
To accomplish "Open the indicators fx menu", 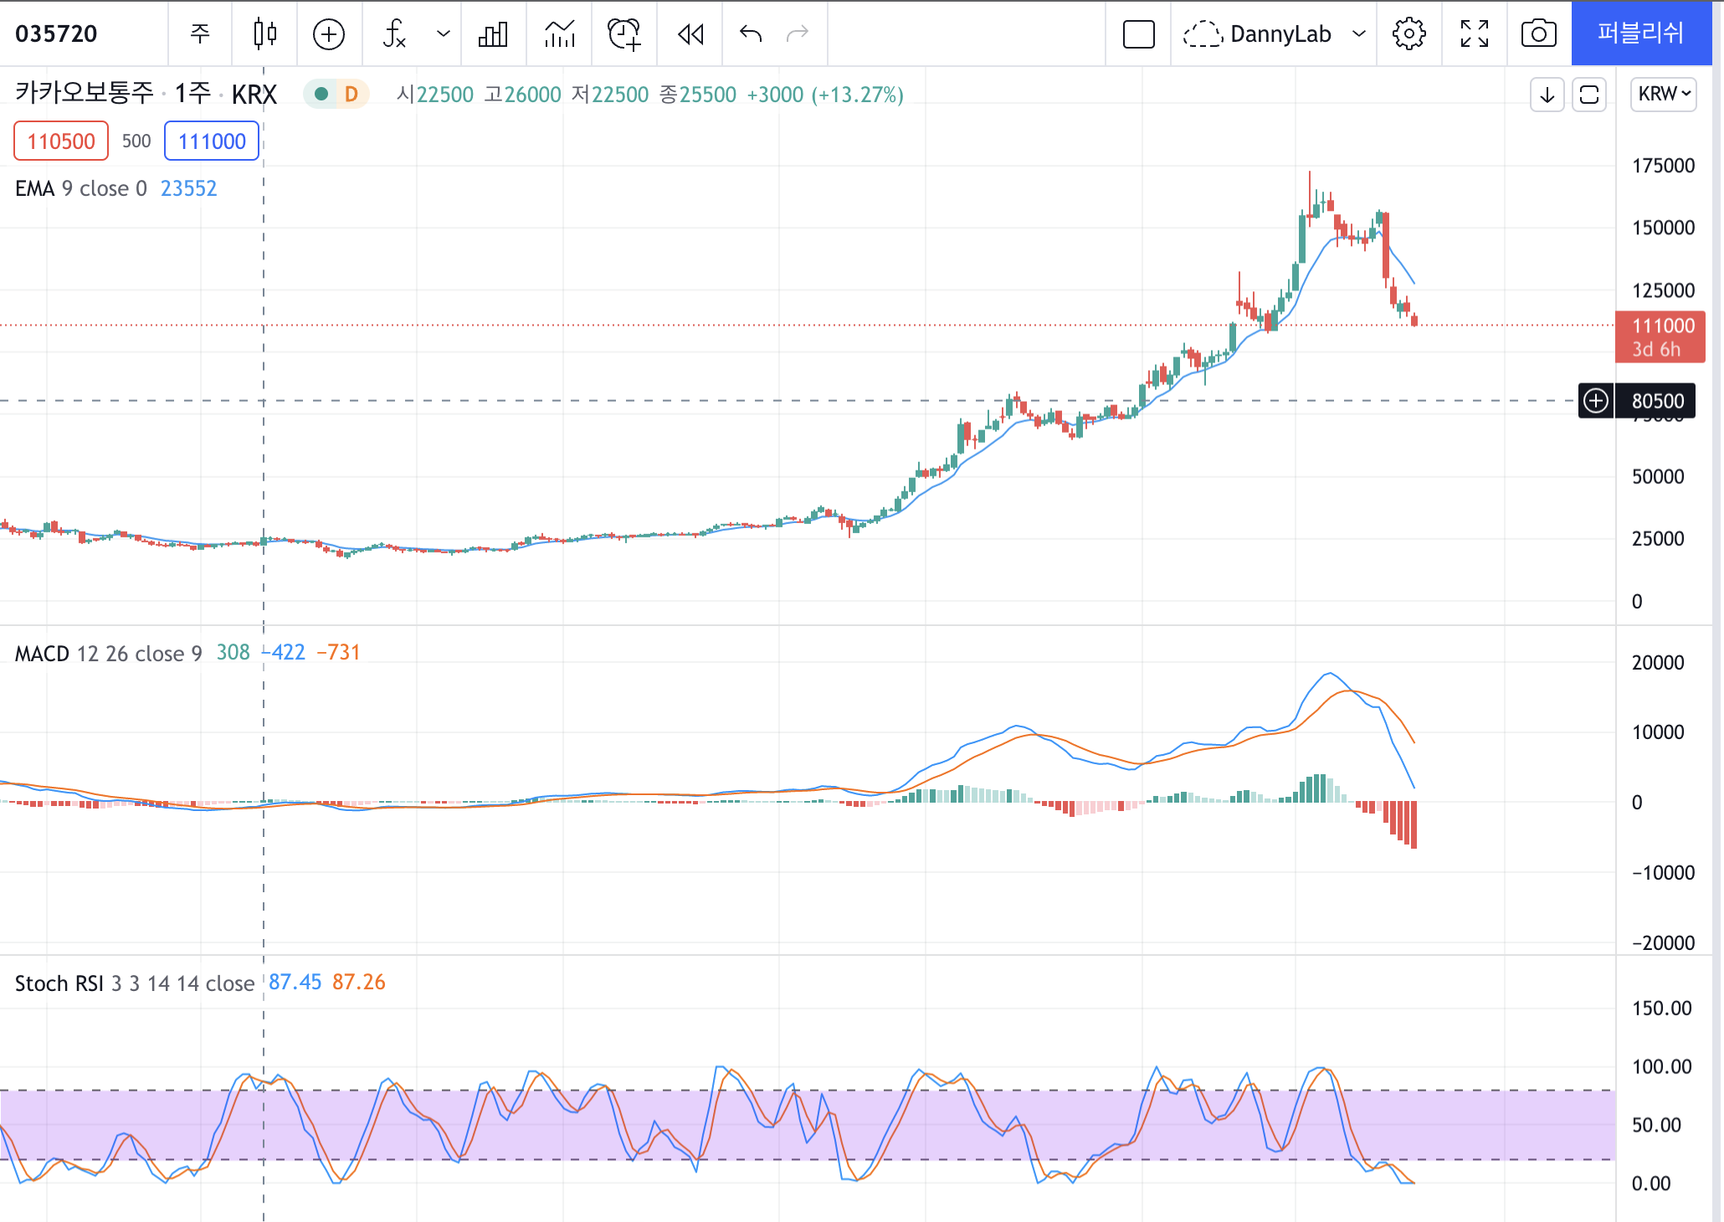I will (x=394, y=33).
